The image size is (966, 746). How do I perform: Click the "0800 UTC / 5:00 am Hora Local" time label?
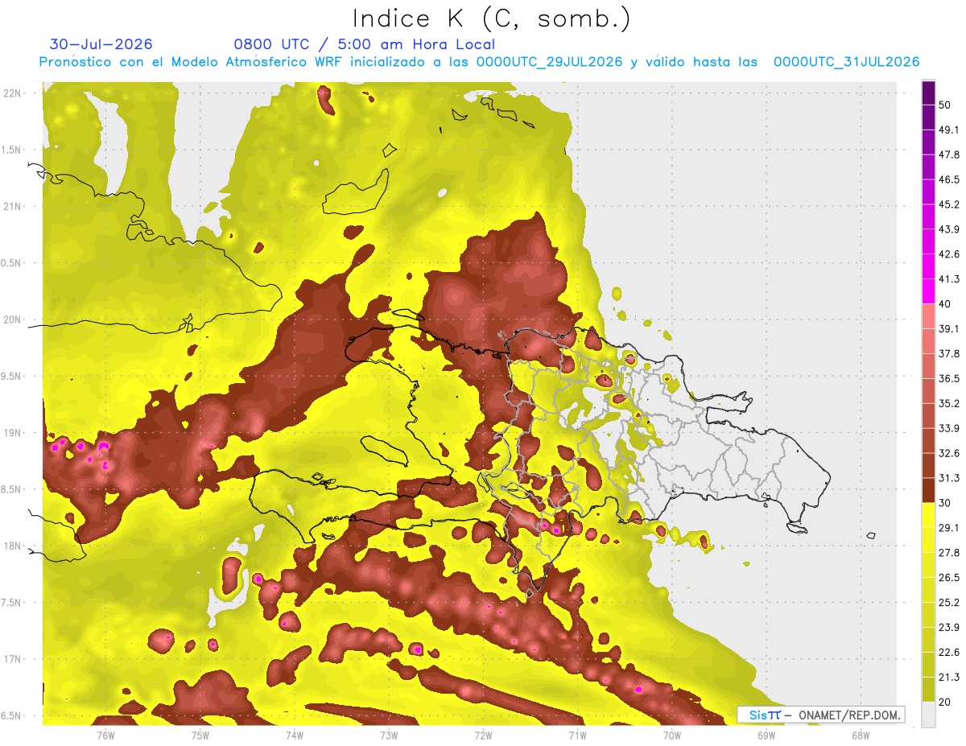click(x=364, y=44)
